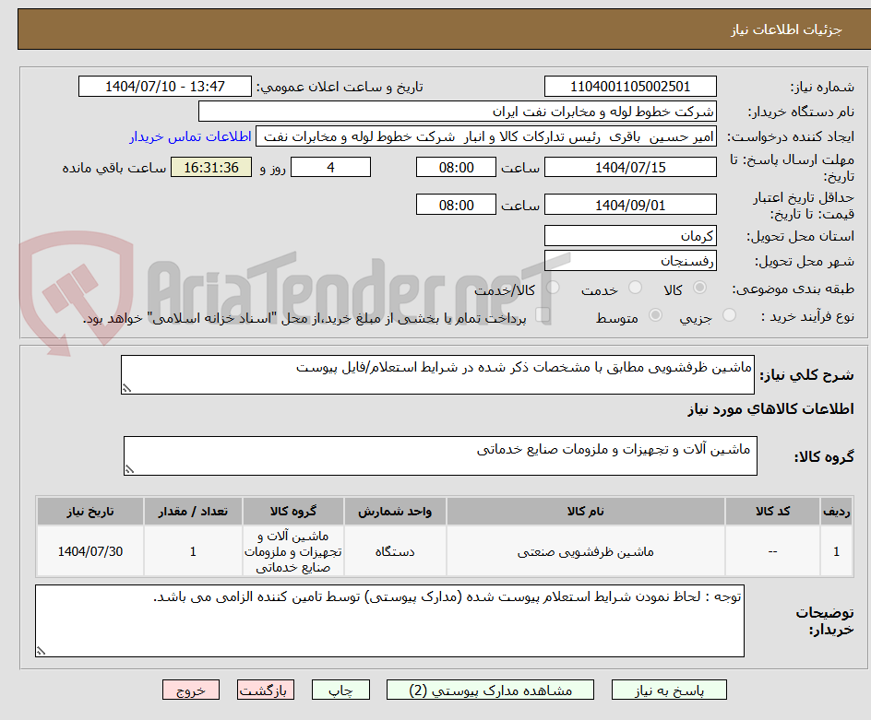
Task: Click the resize grip of گروه کالا textarea
Action: tap(131, 468)
